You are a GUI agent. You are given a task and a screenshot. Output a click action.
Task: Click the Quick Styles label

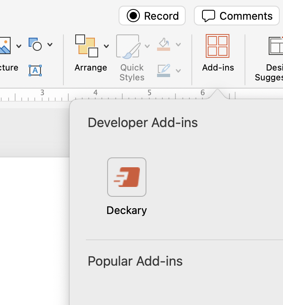point(132,73)
